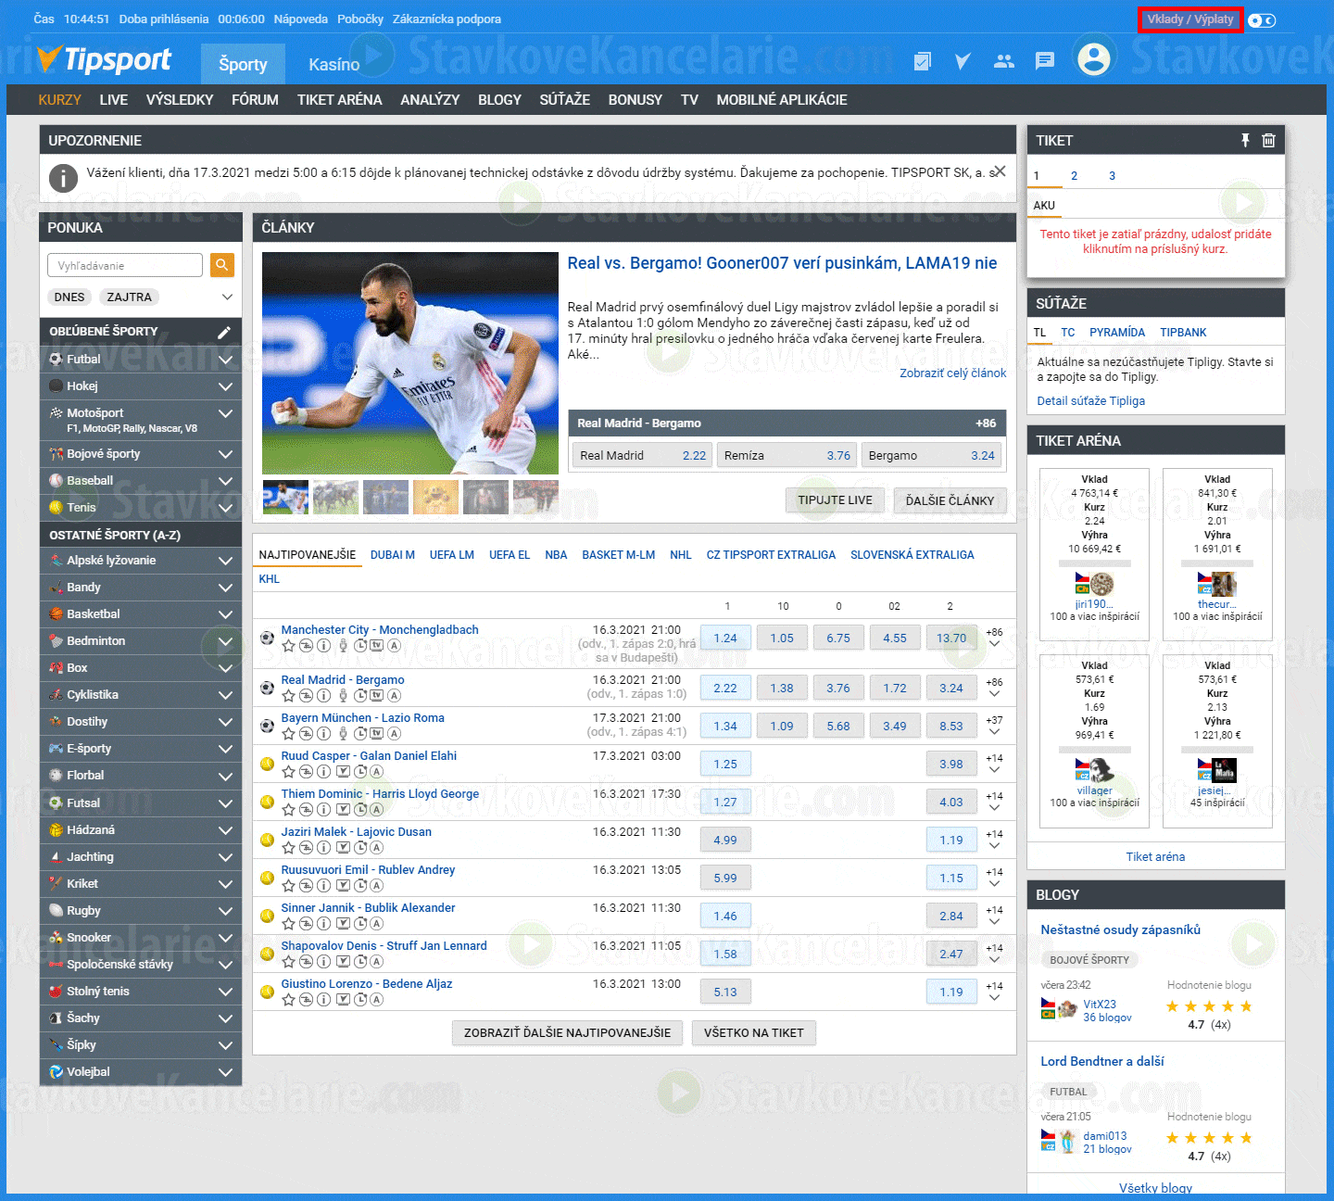Close the UPOZORNENIE notice with X
Viewport: 1334px width, 1201px height.
coord(999,171)
